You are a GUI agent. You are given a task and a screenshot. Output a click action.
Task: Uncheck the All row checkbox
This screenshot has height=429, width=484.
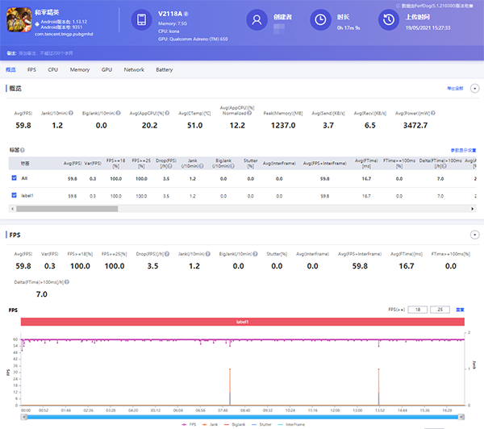click(x=14, y=177)
